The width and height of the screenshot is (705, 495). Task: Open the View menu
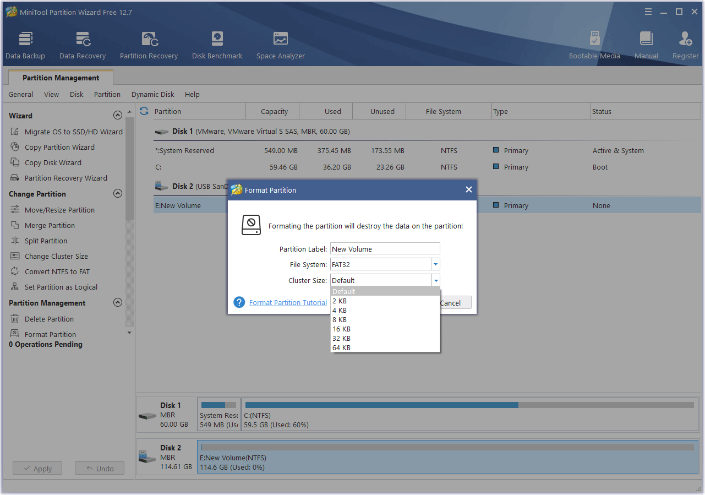point(51,94)
